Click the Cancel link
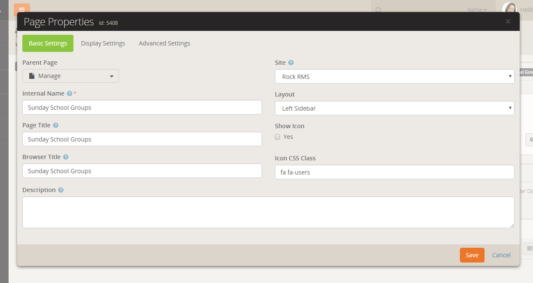 coord(501,255)
